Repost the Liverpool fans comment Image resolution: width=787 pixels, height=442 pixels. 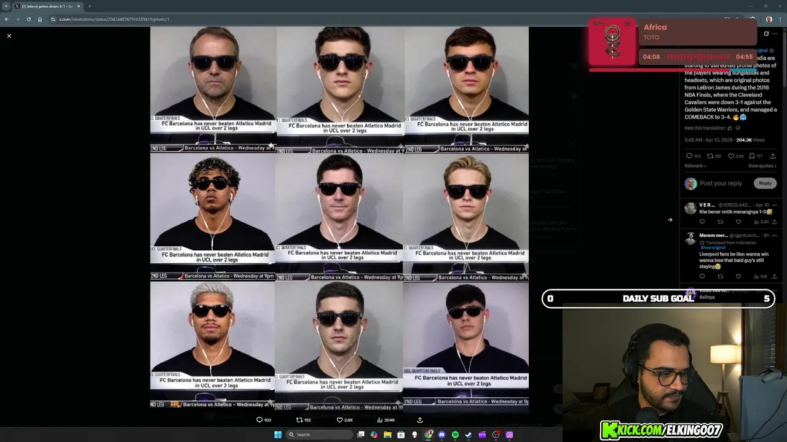pos(720,276)
